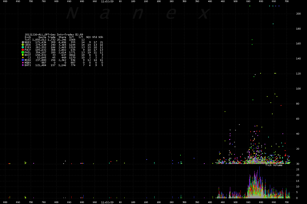Click the '%Sh' column header
Viewport: 307px width, 204px height.
pos(101,37)
